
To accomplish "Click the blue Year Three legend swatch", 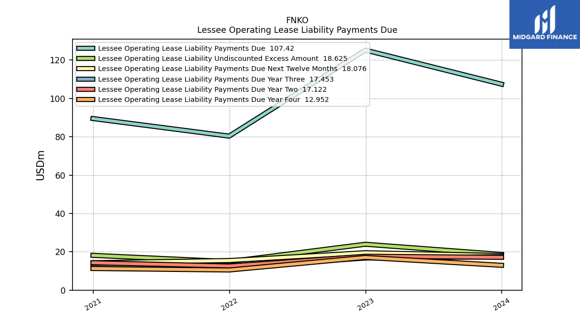I will [x=86, y=79].
